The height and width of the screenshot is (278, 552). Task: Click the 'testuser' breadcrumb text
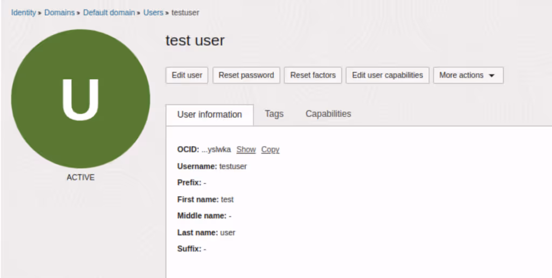pos(185,13)
